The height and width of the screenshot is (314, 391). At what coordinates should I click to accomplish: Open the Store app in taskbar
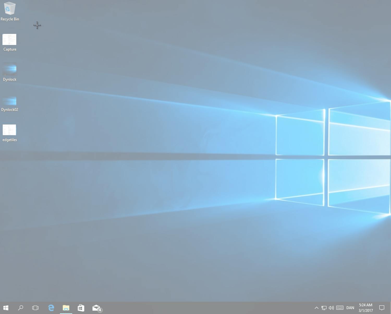[x=81, y=308]
